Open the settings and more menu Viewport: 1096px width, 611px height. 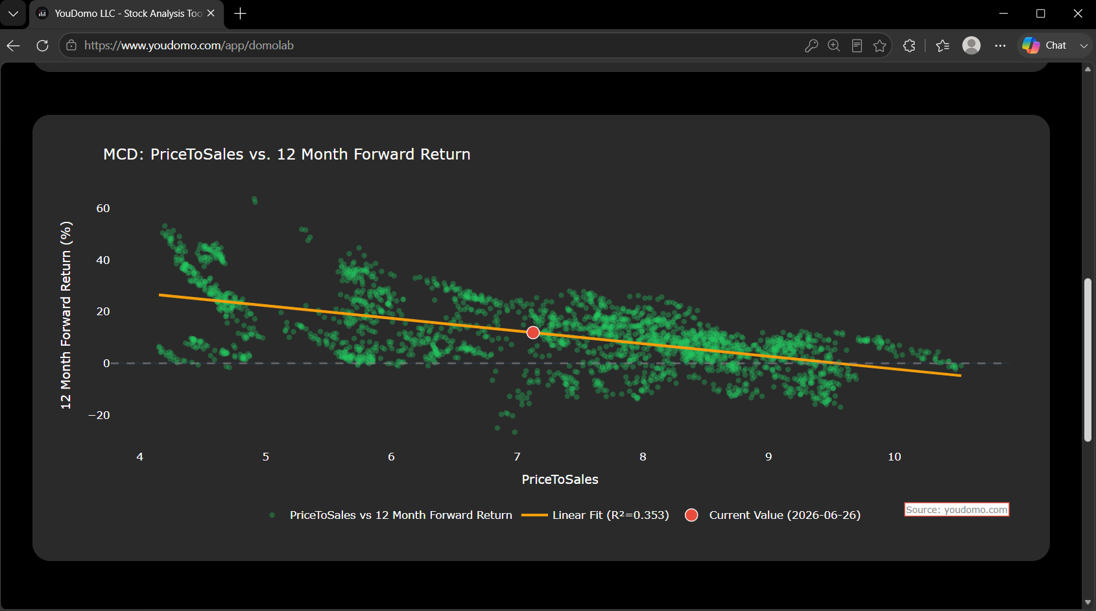[1000, 45]
